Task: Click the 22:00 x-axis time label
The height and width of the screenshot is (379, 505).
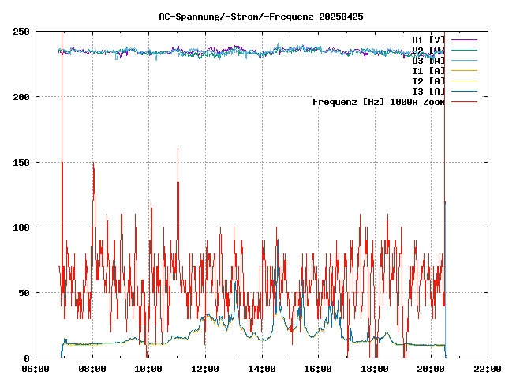Action: (487, 369)
